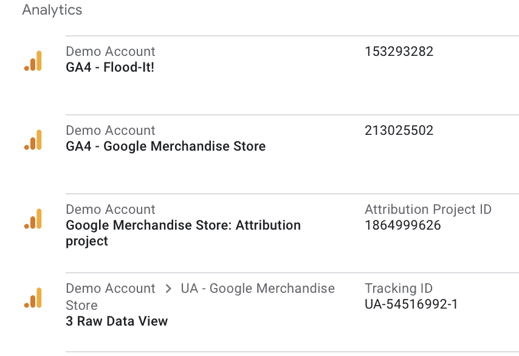Open GA4 - Google Merchandise Store property
The image size is (519, 356).
[165, 146]
